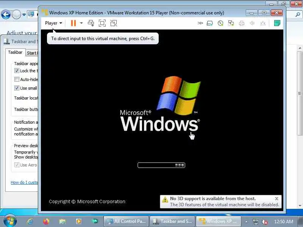Open the green message log note icon

point(277,23)
